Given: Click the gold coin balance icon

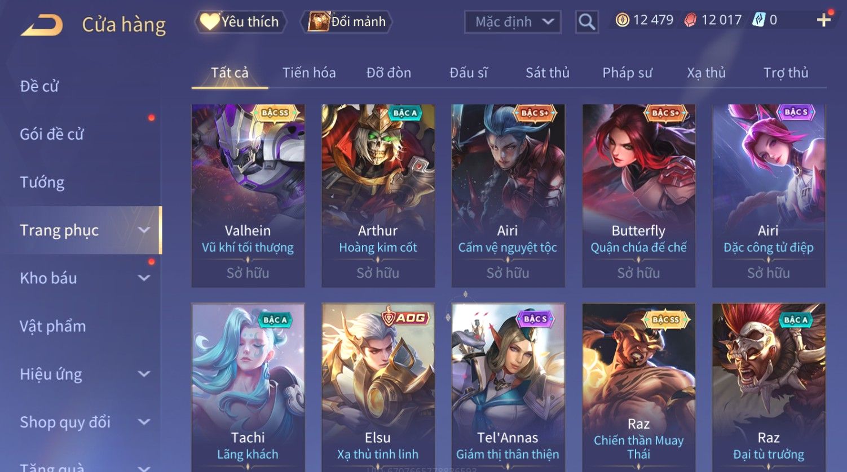Looking at the screenshot, I should click(622, 20).
